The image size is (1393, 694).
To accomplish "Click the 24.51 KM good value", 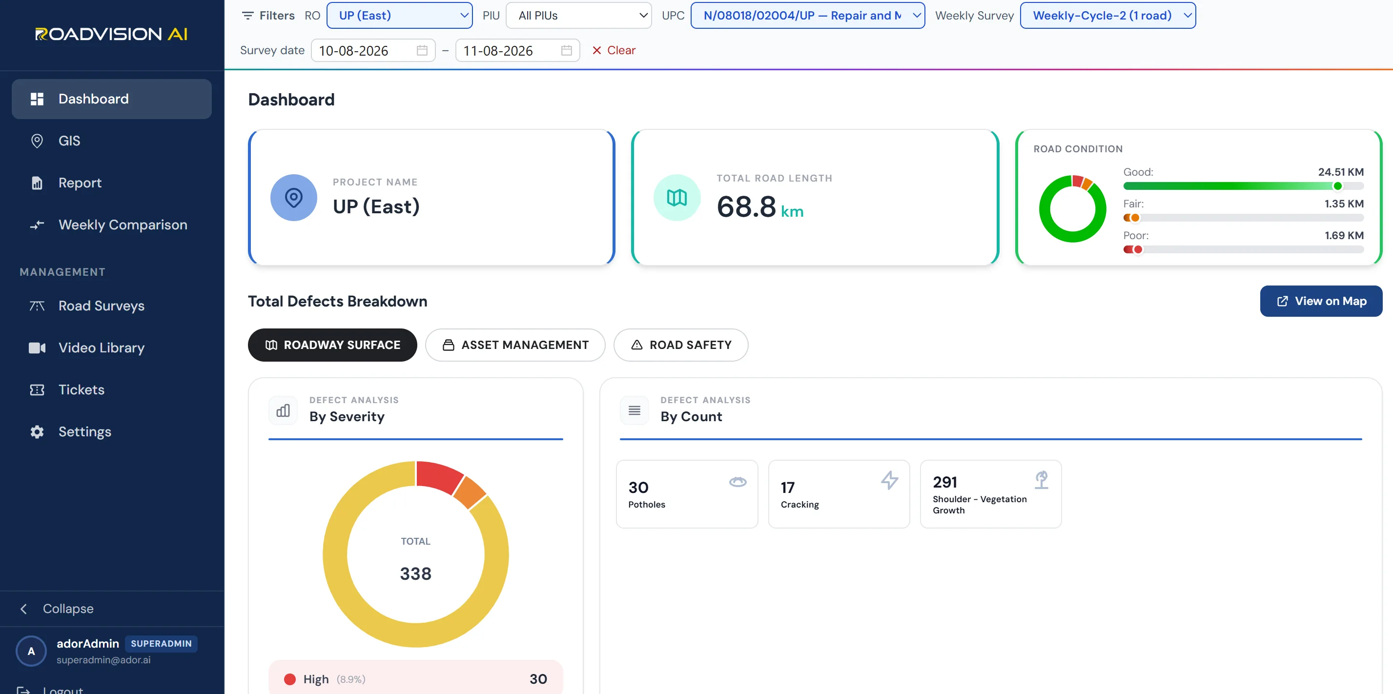I will pos(1341,172).
